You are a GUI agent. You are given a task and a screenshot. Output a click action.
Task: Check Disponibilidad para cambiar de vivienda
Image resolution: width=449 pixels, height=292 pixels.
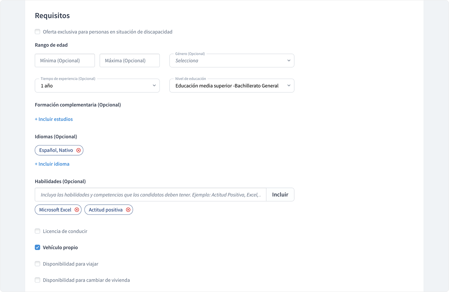point(37,280)
